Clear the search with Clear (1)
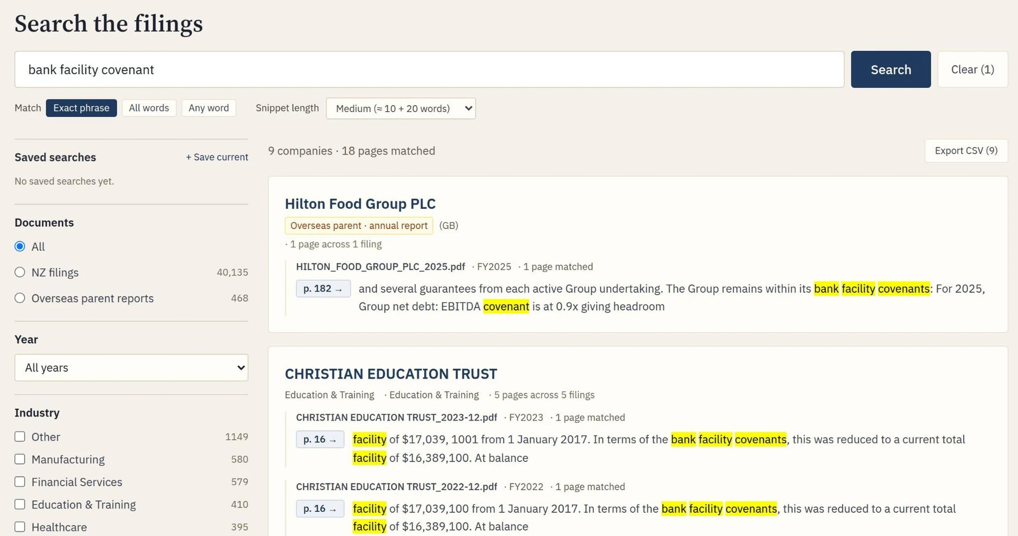Screen dimensions: 1018x536 coord(972,70)
